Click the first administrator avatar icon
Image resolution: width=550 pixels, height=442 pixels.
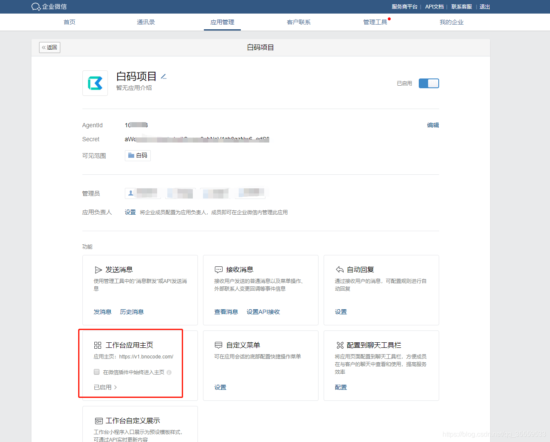click(131, 193)
